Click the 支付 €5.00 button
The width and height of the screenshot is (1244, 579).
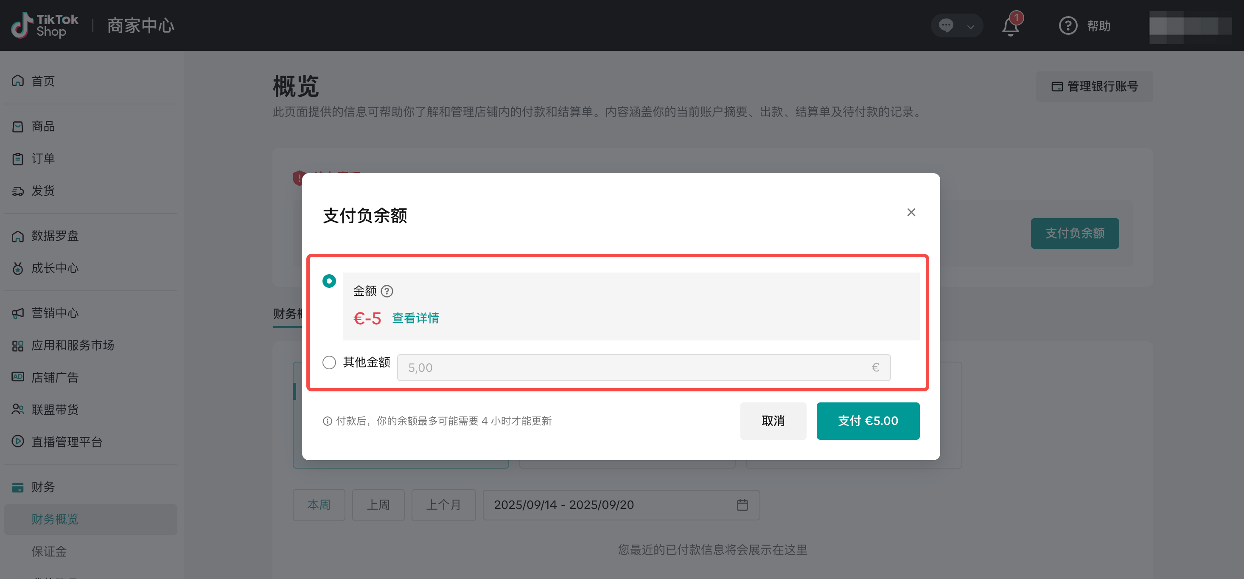tap(867, 421)
